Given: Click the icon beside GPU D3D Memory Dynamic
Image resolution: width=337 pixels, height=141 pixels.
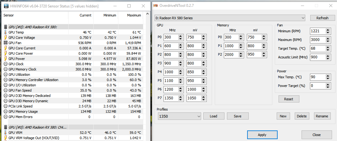Looking at the screenshot, I should click(x=5, y=101).
